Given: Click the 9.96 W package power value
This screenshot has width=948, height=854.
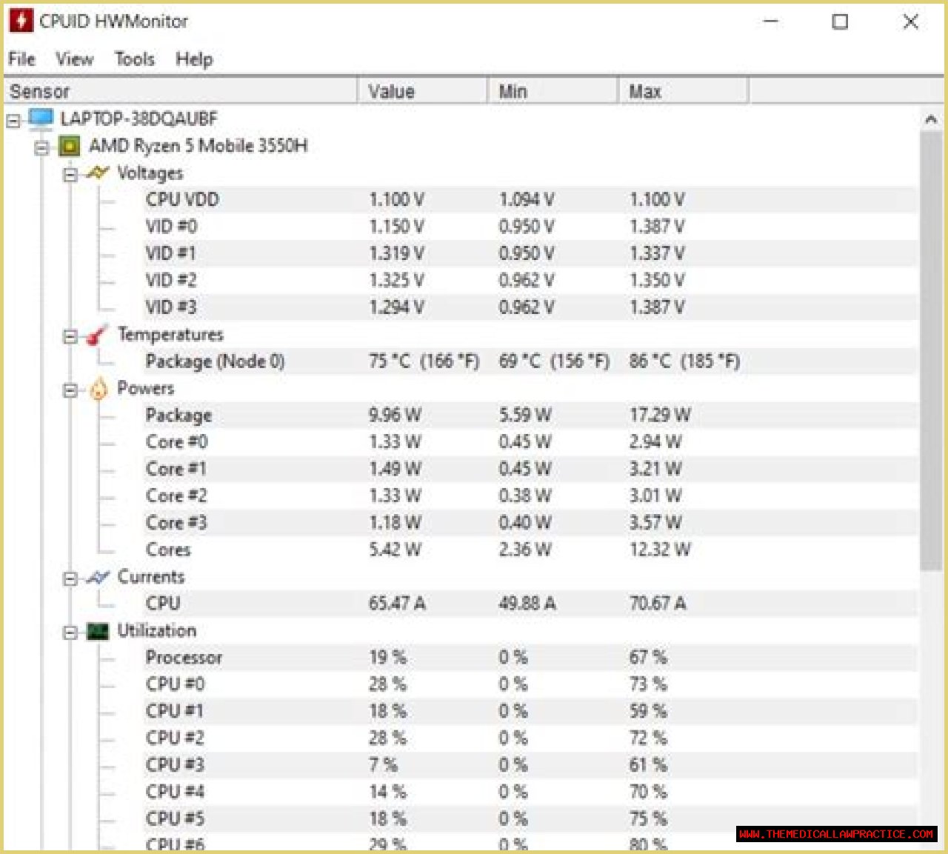Looking at the screenshot, I should [395, 416].
